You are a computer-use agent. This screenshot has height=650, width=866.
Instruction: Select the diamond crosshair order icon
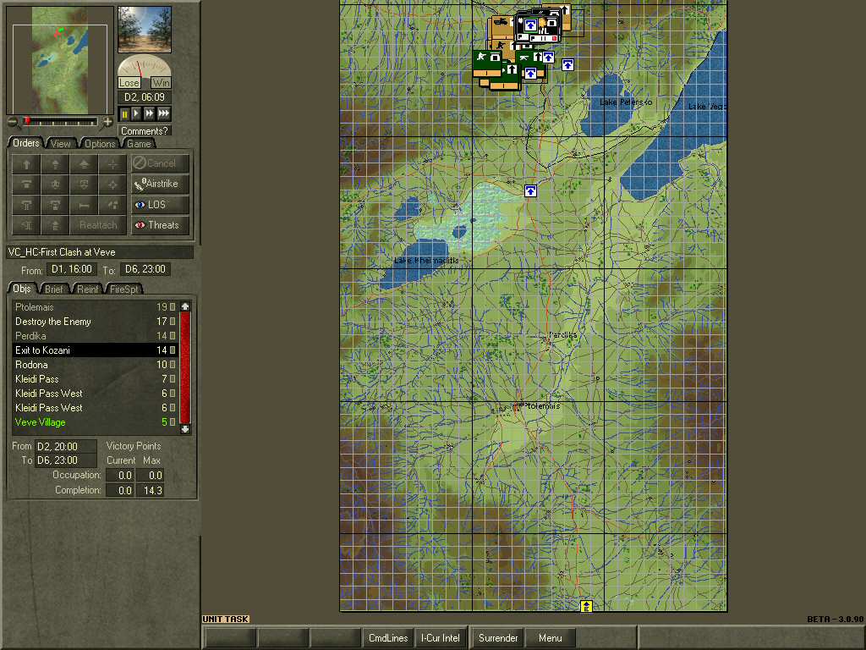click(x=112, y=184)
